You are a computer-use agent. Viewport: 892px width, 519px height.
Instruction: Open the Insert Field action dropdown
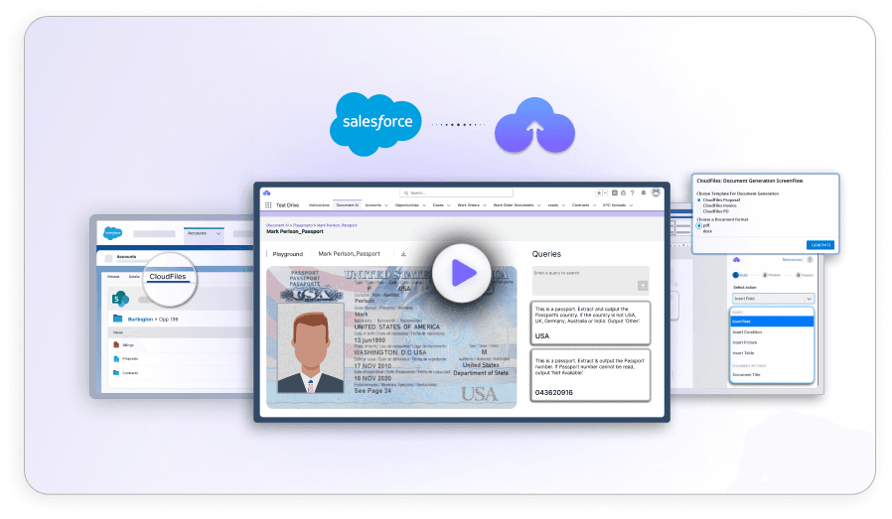coord(773,299)
